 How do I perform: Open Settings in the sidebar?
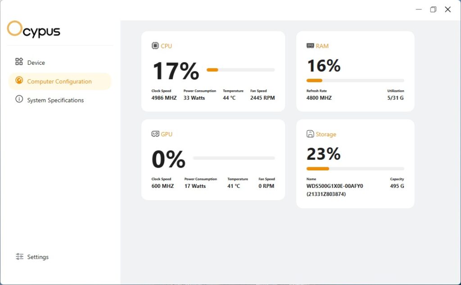coord(32,257)
